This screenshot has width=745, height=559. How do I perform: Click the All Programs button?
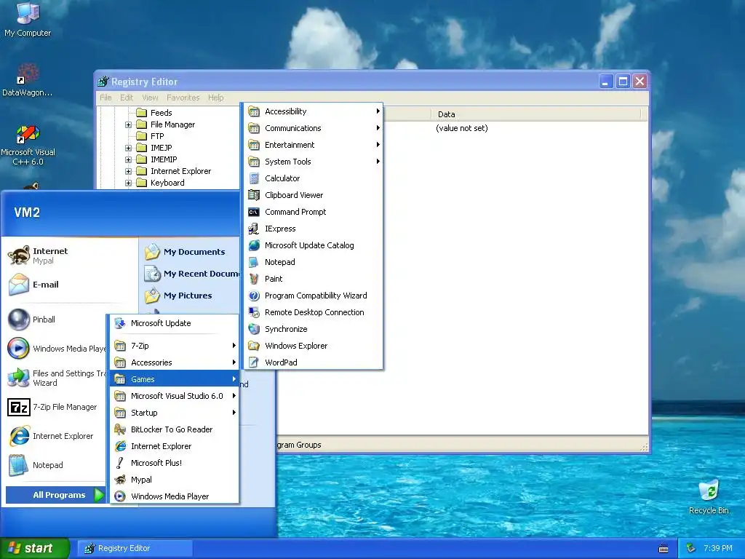pyautogui.click(x=55, y=495)
